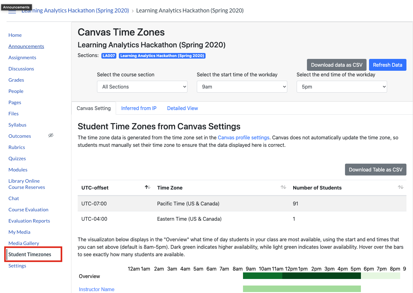Click the breadcrumb course link
This screenshot has height=293, width=413.
(x=75, y=11)
